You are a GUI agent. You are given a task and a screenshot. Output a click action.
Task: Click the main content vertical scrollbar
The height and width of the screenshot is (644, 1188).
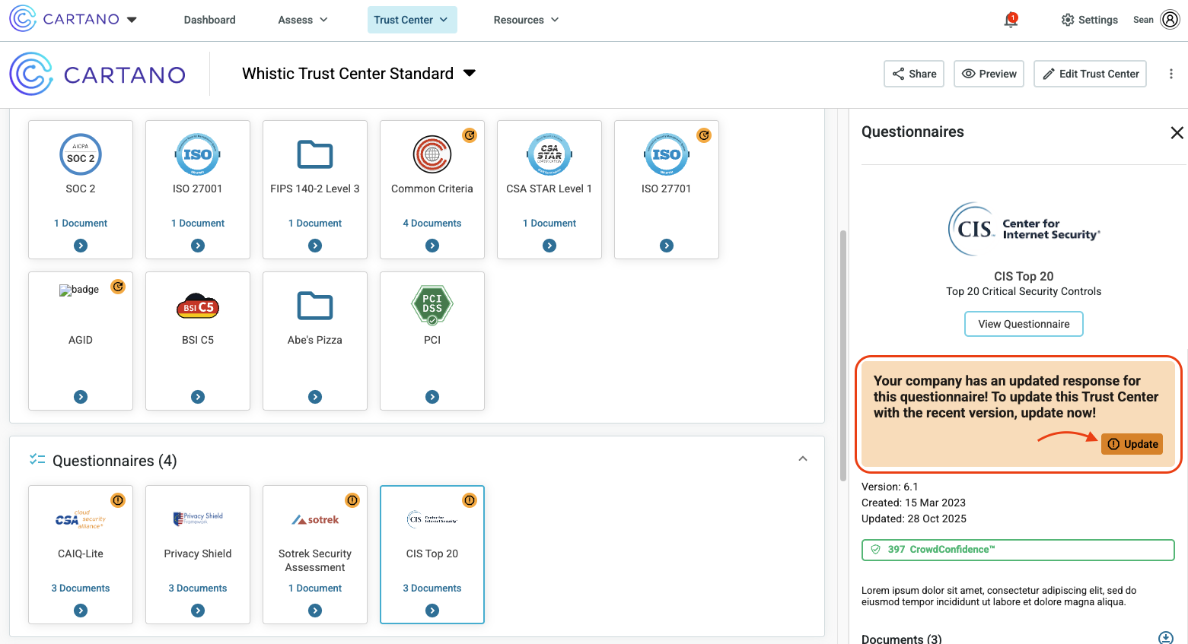[842, 356]
